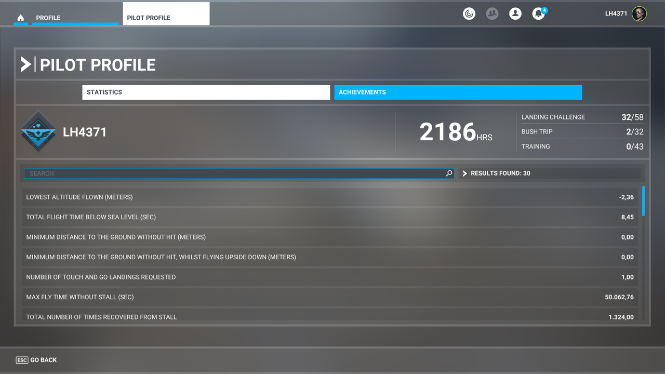
Task: Click the LH4371 player avatar picture
Action: pyautogui.click(x=639, y=14)
